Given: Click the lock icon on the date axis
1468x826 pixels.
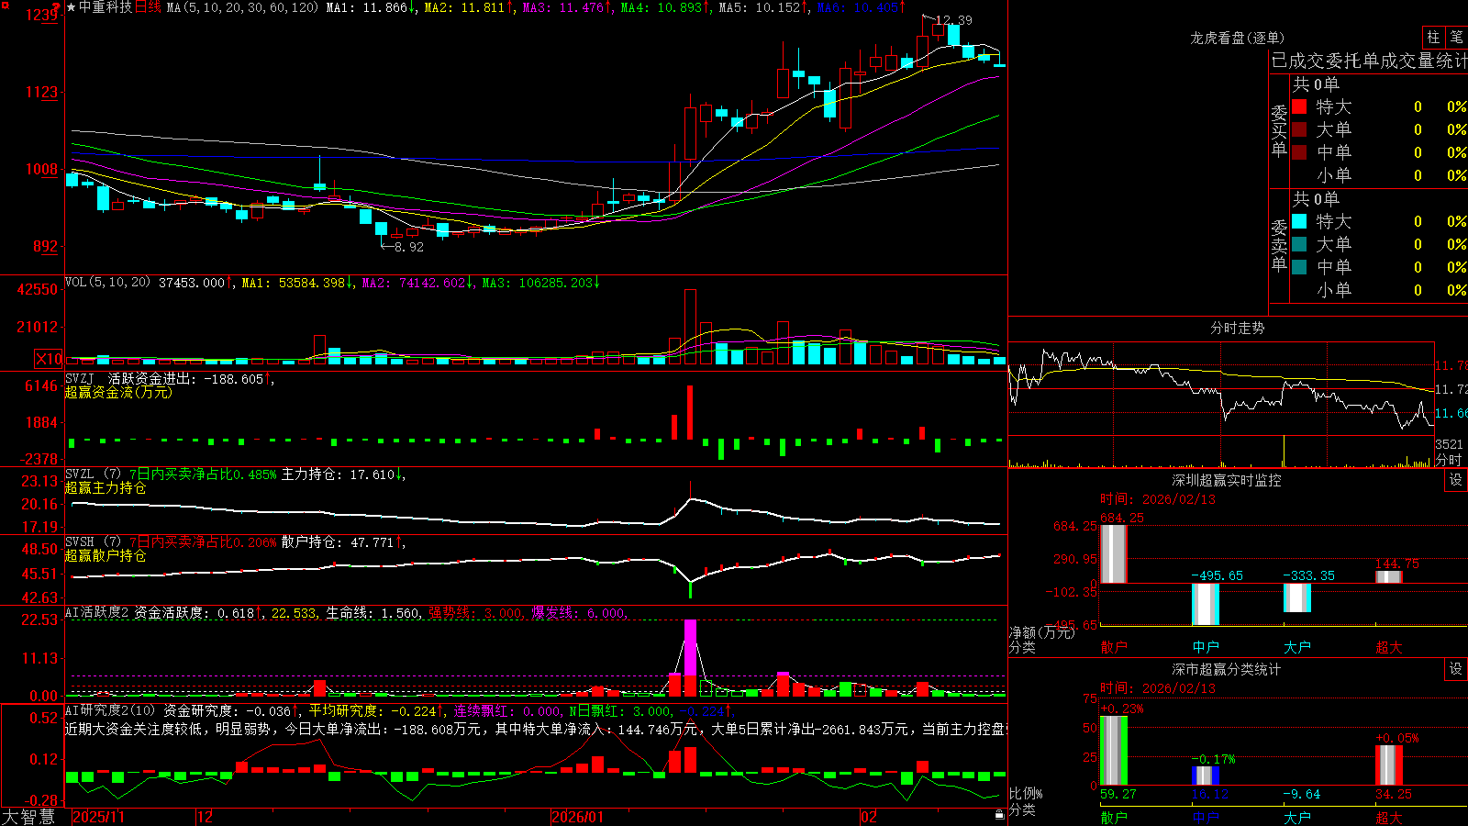Looking at the screenshot, I should coord(999,814).
